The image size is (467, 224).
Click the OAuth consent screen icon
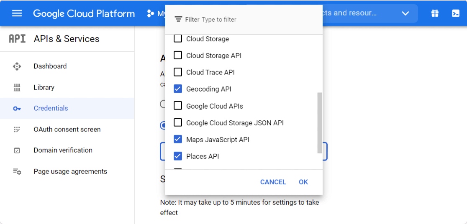click(17, 130)
